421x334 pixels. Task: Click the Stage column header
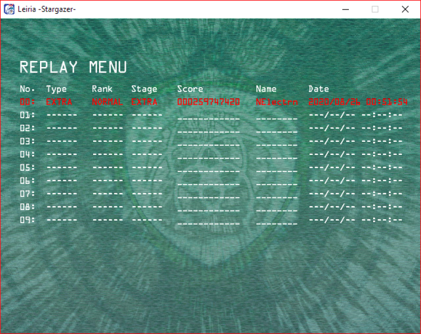pyautogui.click(x=144, y=89)
